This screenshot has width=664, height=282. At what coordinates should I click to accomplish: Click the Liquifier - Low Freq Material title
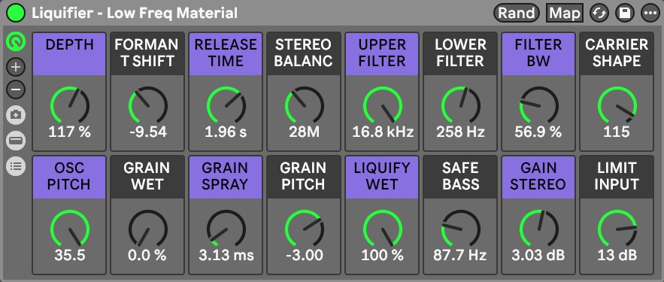[x=135, y=13]
